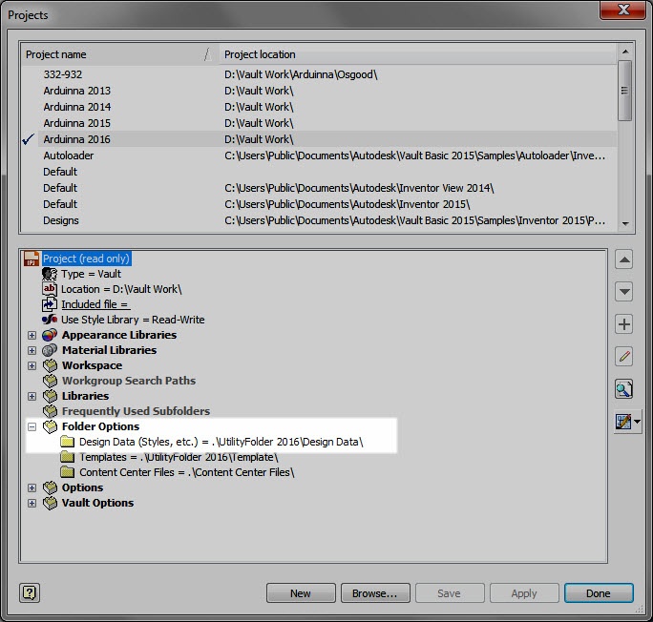Click the pencil edit button
653x622 pixels.
coord(623,357)
